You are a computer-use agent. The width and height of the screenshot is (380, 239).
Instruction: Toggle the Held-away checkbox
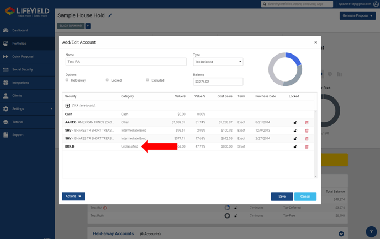point(67,80)
